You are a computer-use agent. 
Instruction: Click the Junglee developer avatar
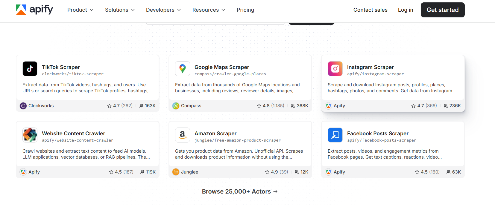(x=176, y=172)
